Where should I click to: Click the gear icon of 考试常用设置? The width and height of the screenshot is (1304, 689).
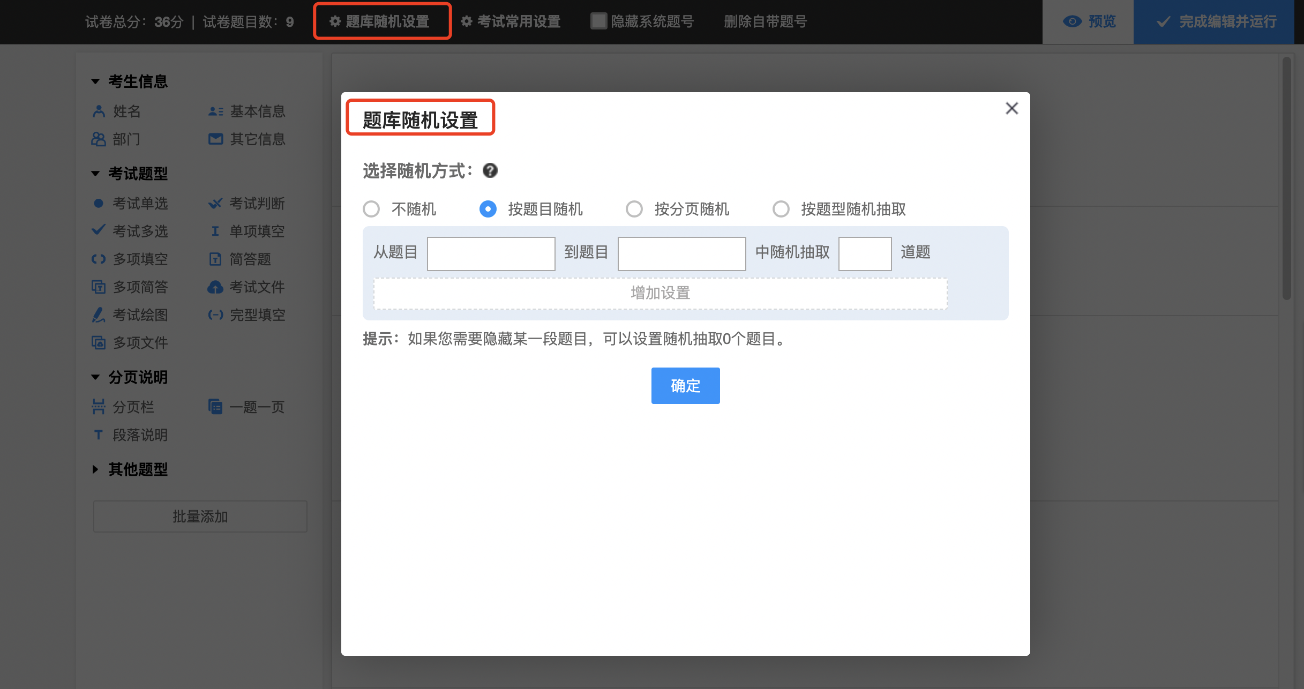(x=467, y=21)
